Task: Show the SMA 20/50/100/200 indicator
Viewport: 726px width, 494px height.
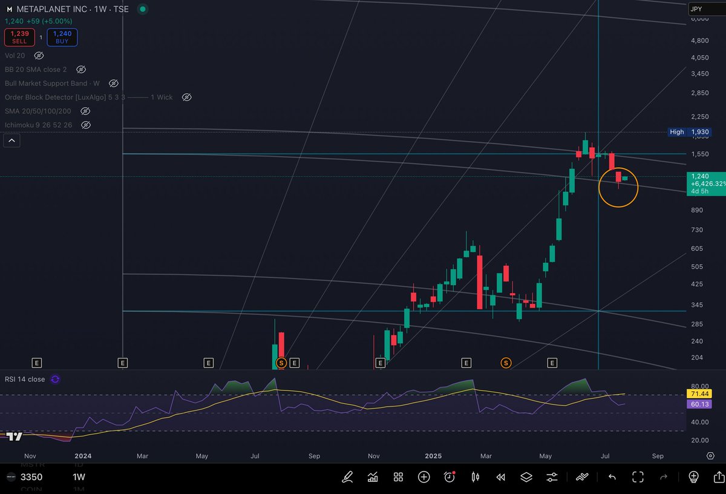Action: 85,111
